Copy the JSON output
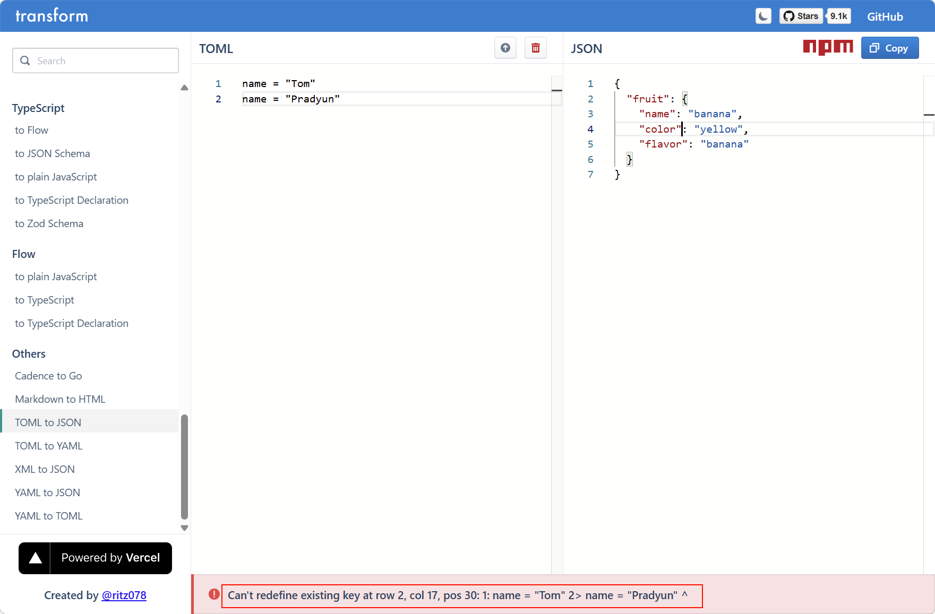 point(889,48)
